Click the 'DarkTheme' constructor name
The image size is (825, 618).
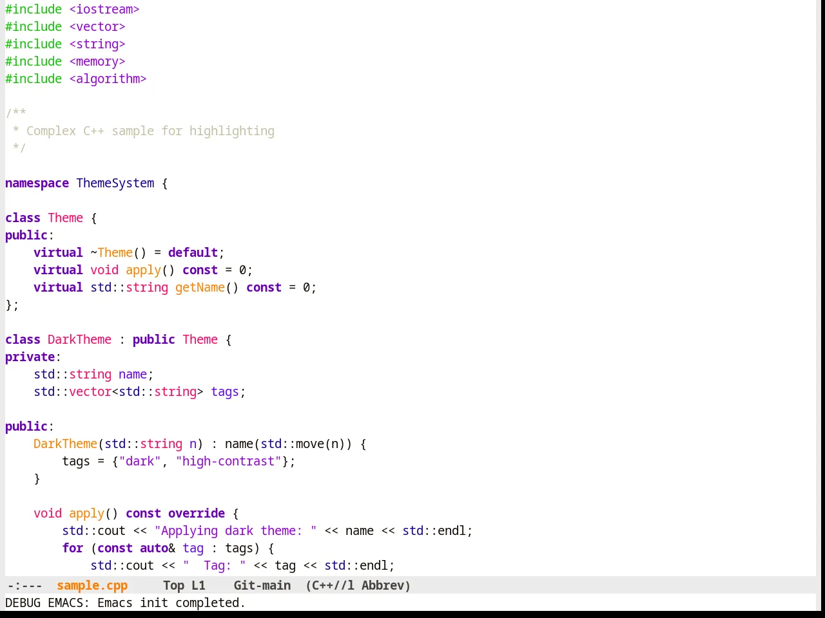pos(65,444)
